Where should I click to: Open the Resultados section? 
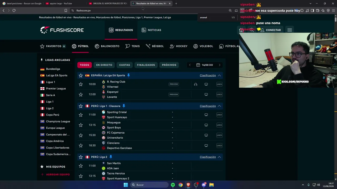(x=121, y=30)
